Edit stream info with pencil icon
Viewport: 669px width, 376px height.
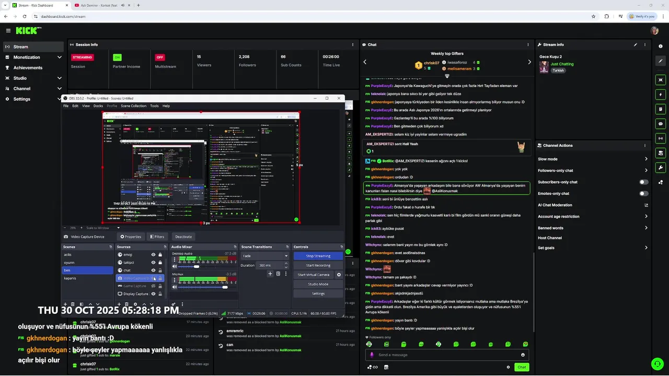[636, 45]
